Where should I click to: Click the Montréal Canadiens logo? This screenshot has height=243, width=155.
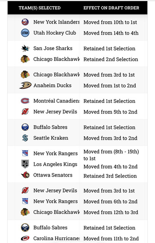coord(25,101)
